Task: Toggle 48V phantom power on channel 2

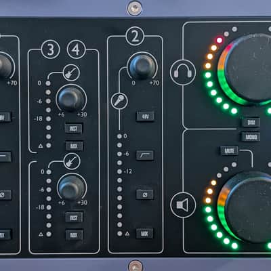Action: click(145, 117)
